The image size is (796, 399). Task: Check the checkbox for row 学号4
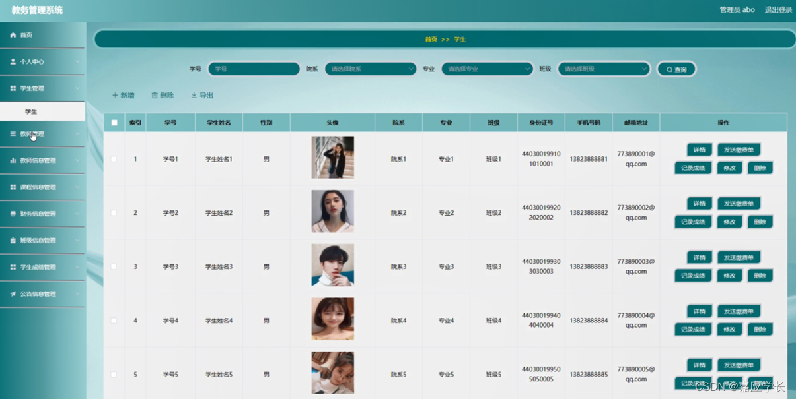click(x=114, y=321)
